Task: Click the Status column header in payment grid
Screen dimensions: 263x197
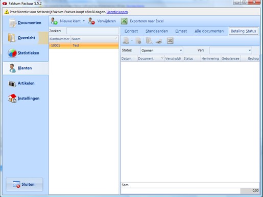Action: [192, 59]
